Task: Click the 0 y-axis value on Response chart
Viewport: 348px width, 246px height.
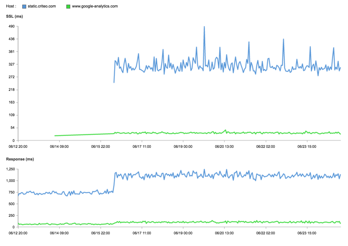Action: tap(13, 227)
